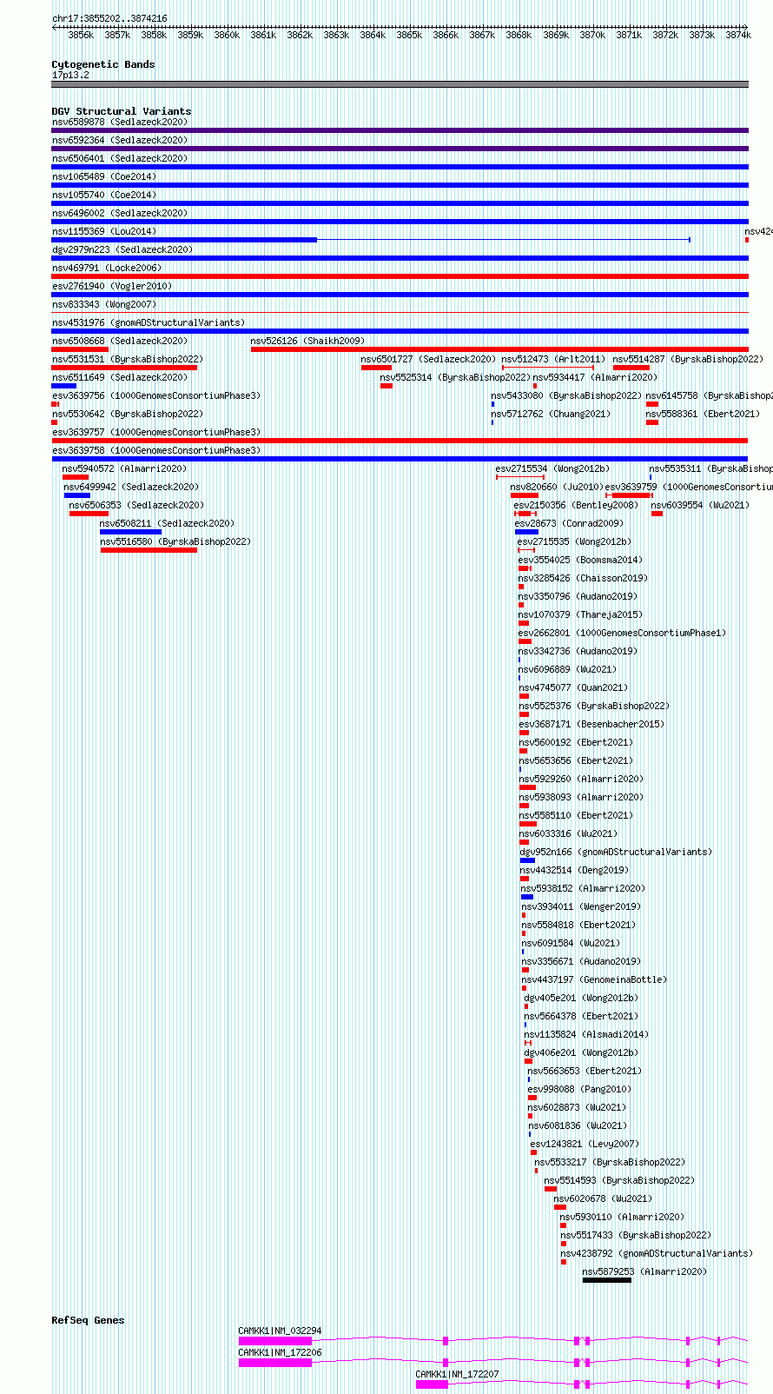773x1394 pixels.
Task: Click nsv6039554 (Wu2021) label
Action: (700, 505)
